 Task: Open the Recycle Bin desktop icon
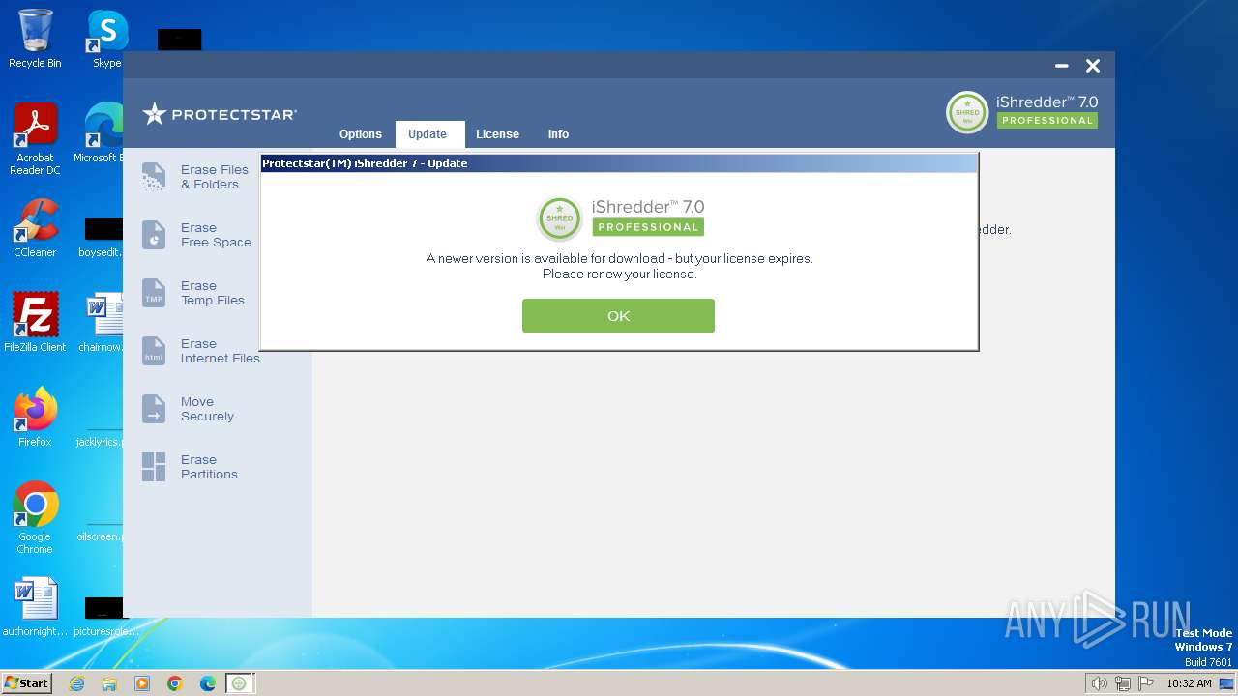tap(35, 39)
